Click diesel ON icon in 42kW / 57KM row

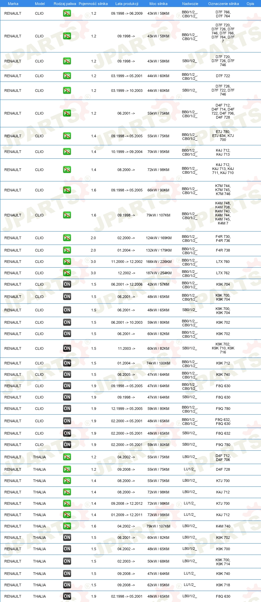(67, 284)
